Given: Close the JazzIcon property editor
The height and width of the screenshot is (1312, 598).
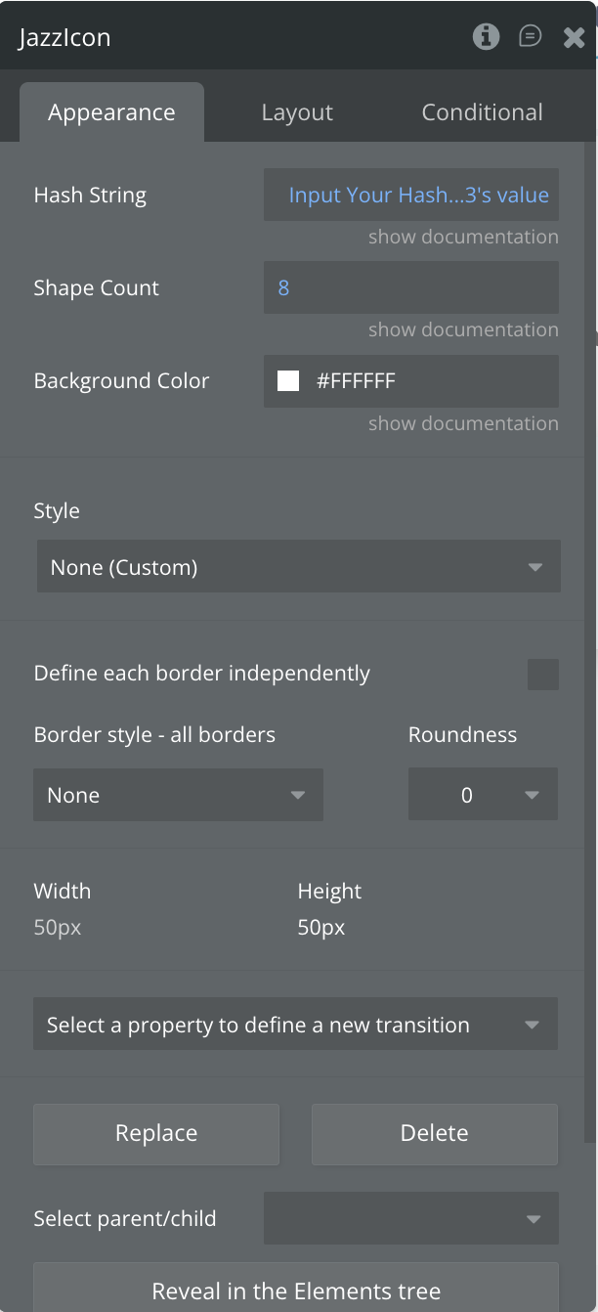Looking at the screenshot, I should [x=574, y=37].
